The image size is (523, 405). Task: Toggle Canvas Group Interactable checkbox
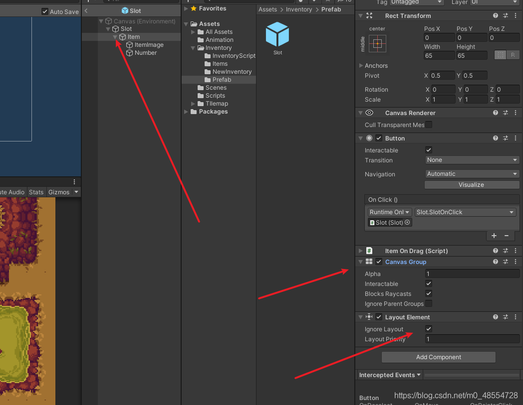(x=429, y=284)
